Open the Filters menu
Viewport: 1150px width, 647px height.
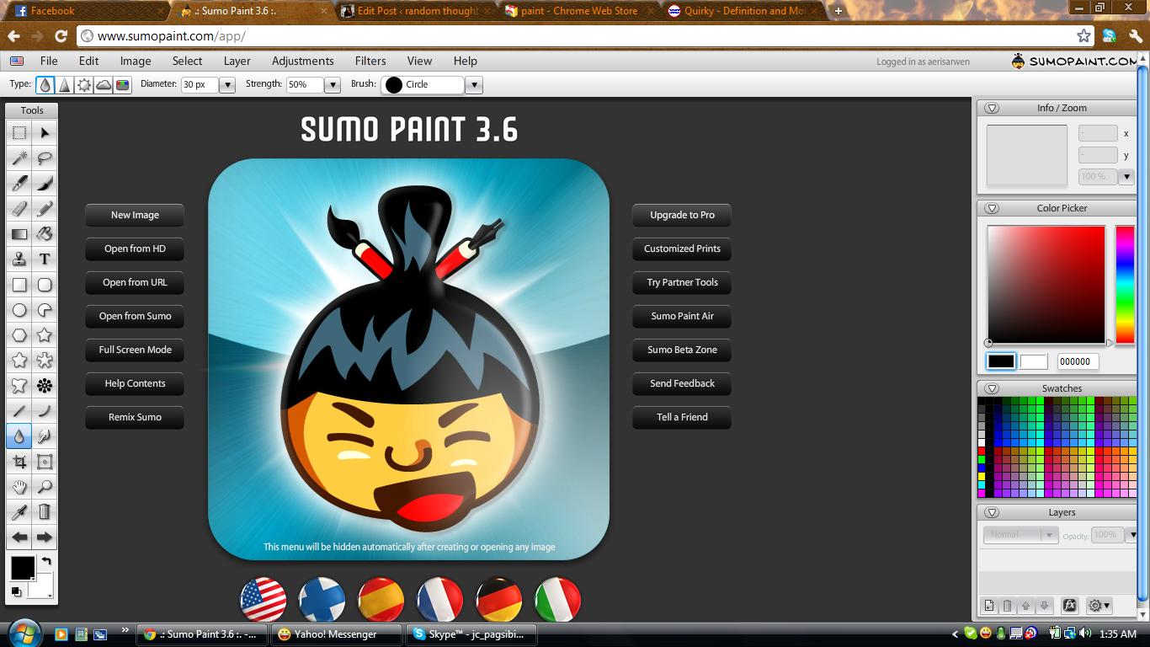click(x=370, y=61)
